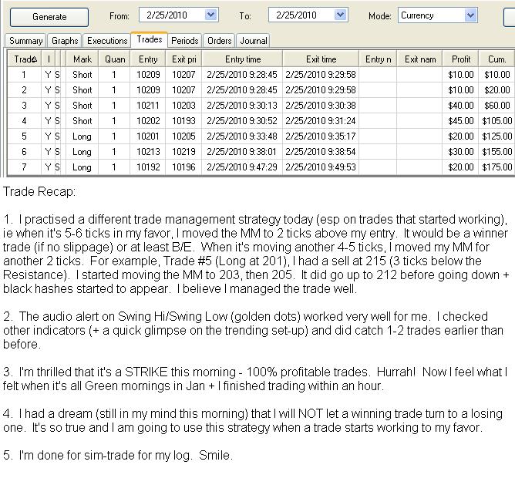Select the Periods tab
The height and width of the screenshot is (485, 515).
point(184,41)
